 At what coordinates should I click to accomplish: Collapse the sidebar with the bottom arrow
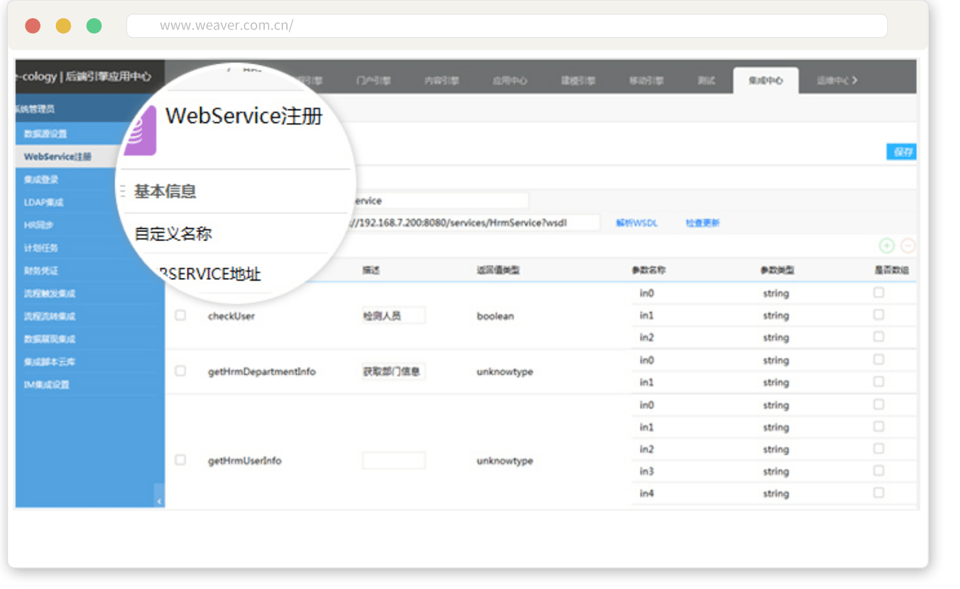point(159,501)
